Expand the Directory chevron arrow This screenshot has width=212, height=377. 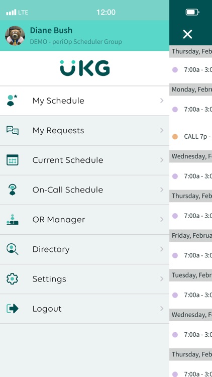[162, 249]
